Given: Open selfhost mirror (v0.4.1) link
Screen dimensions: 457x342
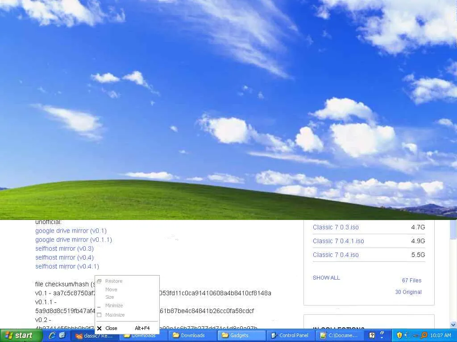Looking at the screenshot, I should [x=67, y=266].
